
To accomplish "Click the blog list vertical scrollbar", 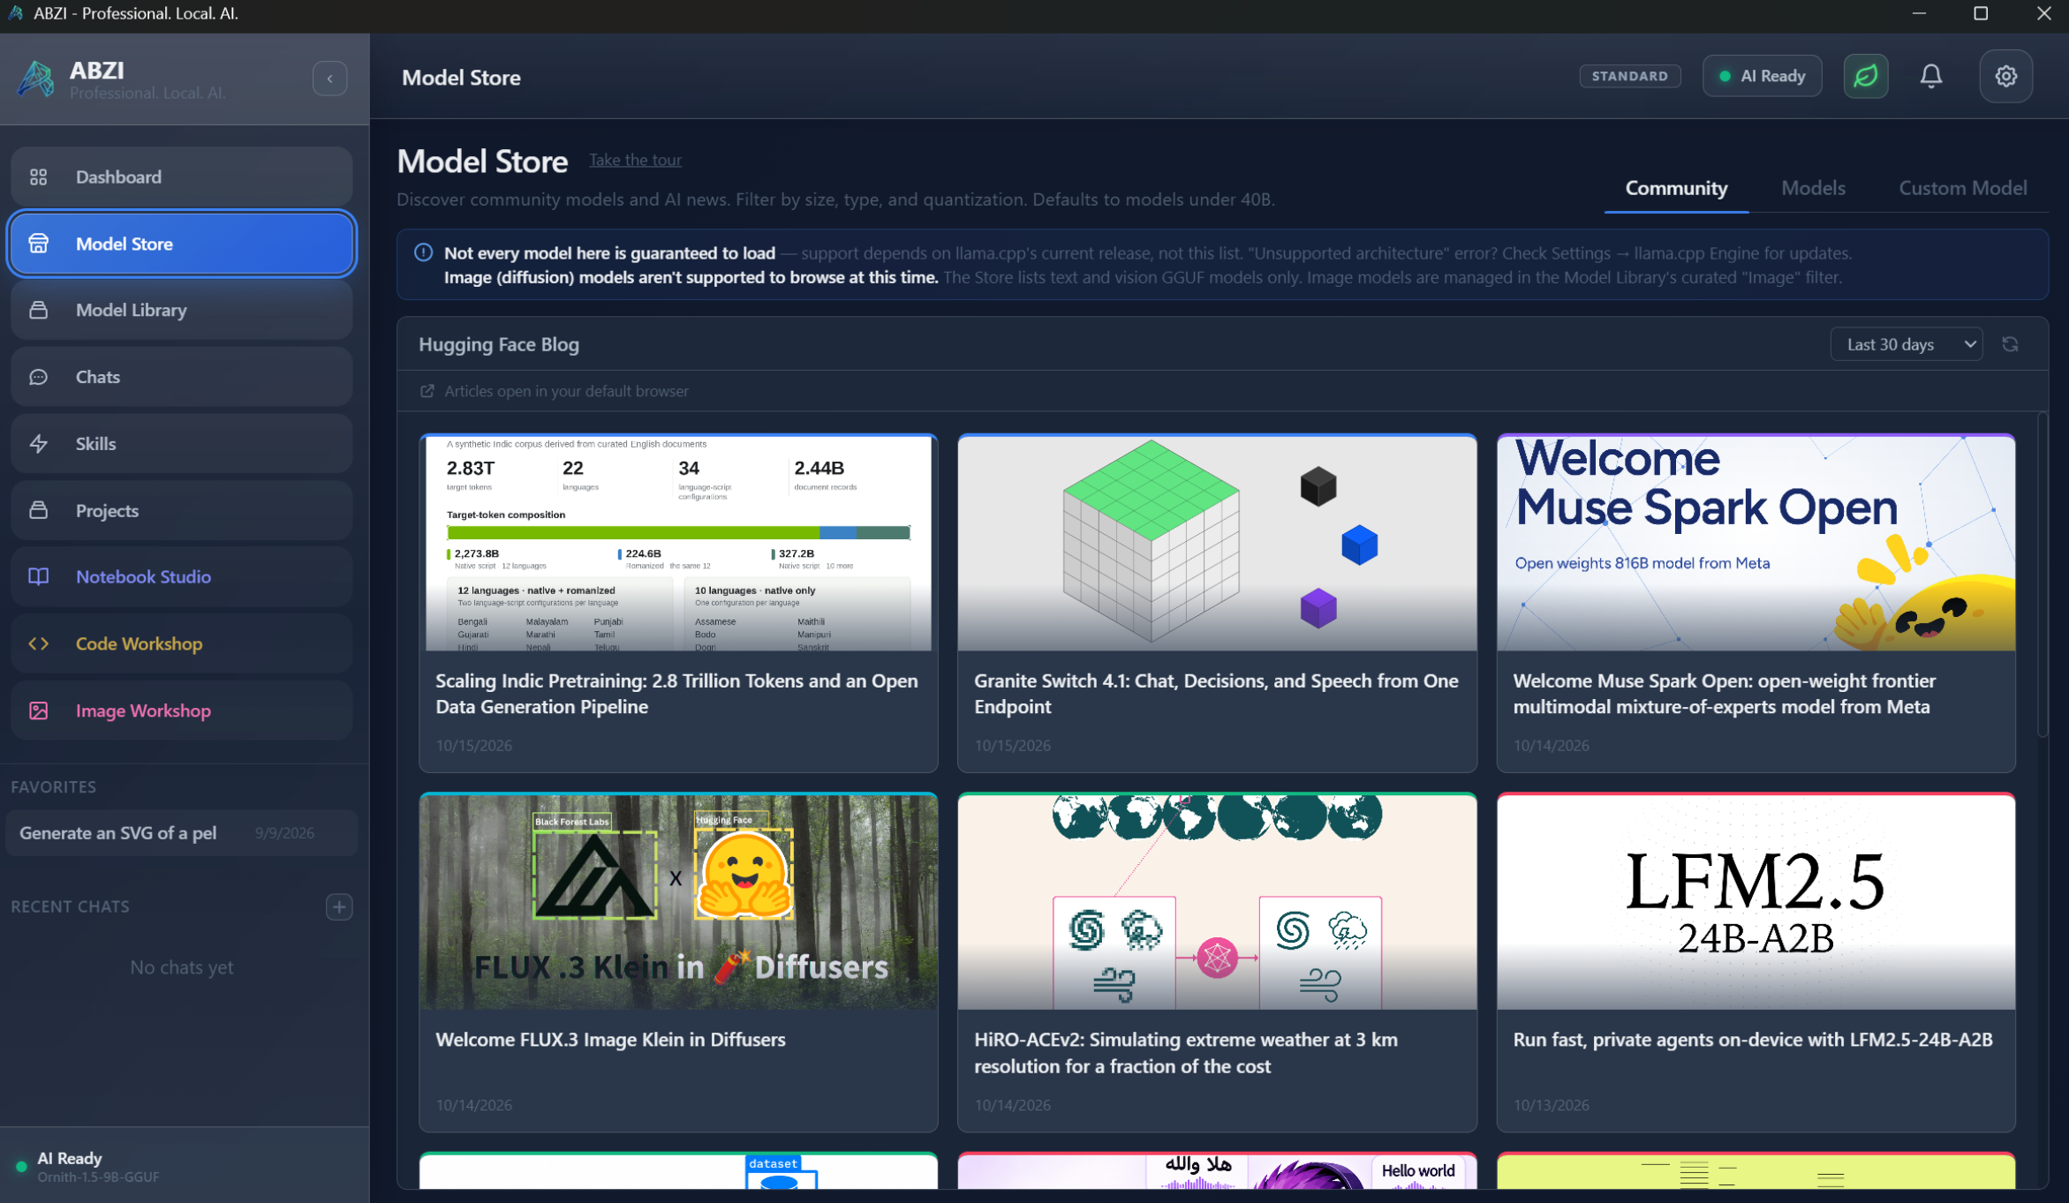I will click(2042, 575).
